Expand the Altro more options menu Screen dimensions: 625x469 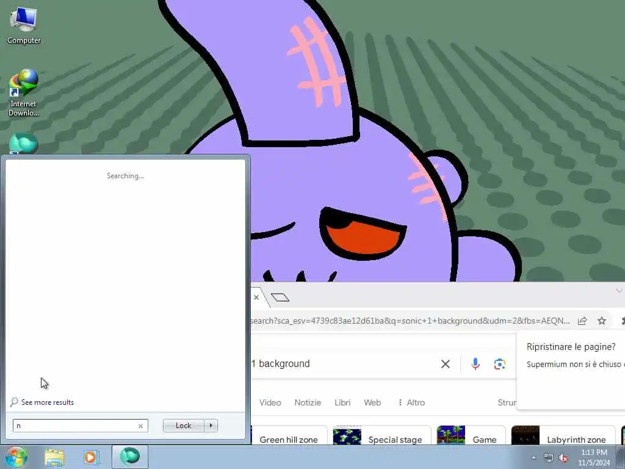pos(411,403)
